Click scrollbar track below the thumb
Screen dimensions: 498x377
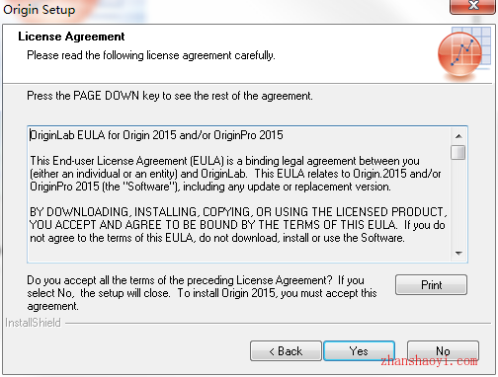tap(458, 202)
